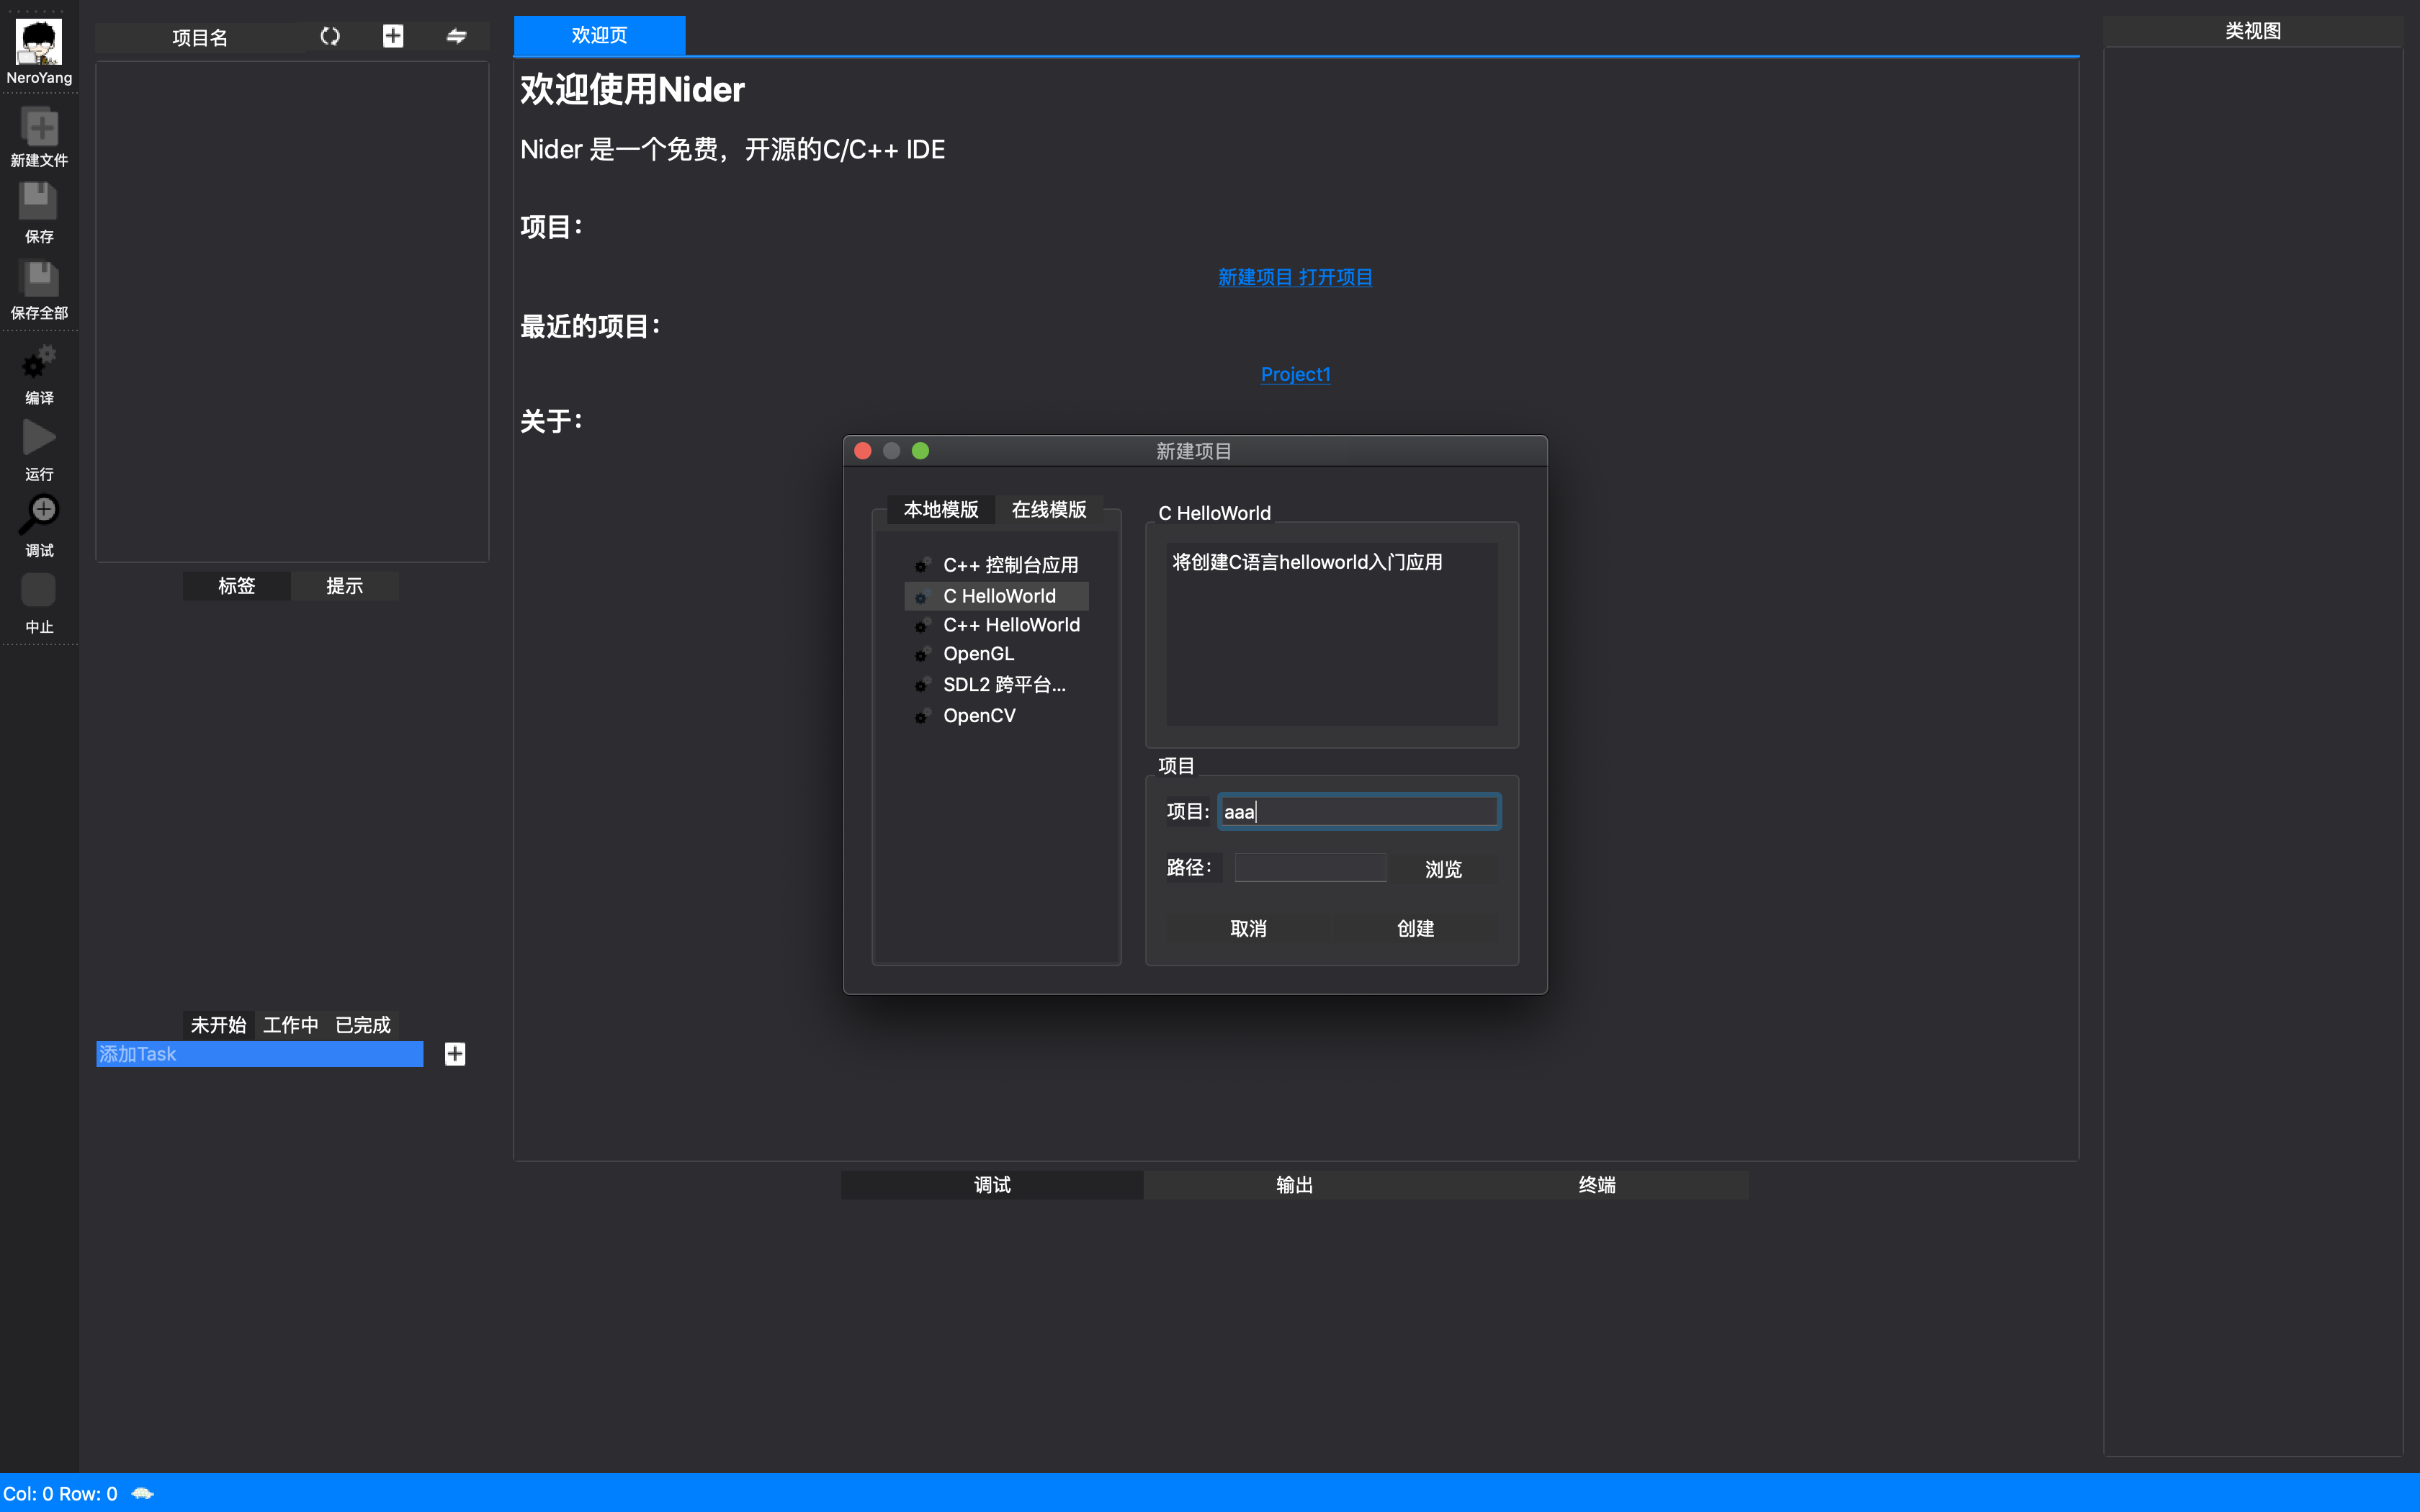The width and height of the screenshot is (2420, 1512).
Task: Click the 浏览 browse button
Action: [x=1443, y=869]
